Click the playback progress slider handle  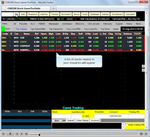[39, 135]
